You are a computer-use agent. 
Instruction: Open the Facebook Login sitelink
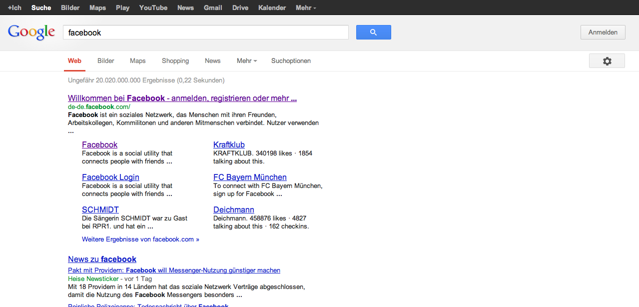coord(110,177)
